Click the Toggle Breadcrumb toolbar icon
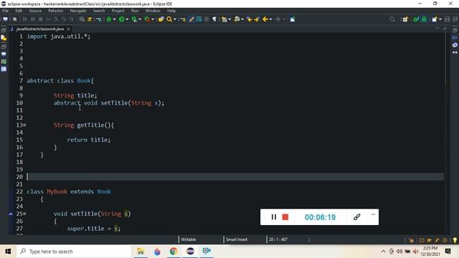 [x=183, y=19]
